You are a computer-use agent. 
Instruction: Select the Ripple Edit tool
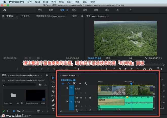[x=53, y=87]
